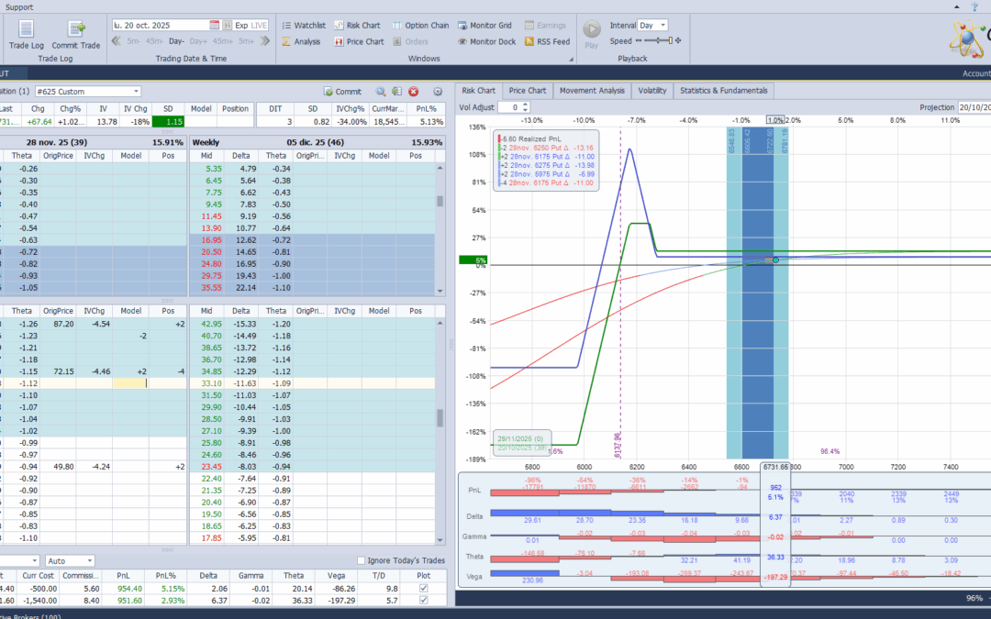Click the Day+ button

click(198, 41)
